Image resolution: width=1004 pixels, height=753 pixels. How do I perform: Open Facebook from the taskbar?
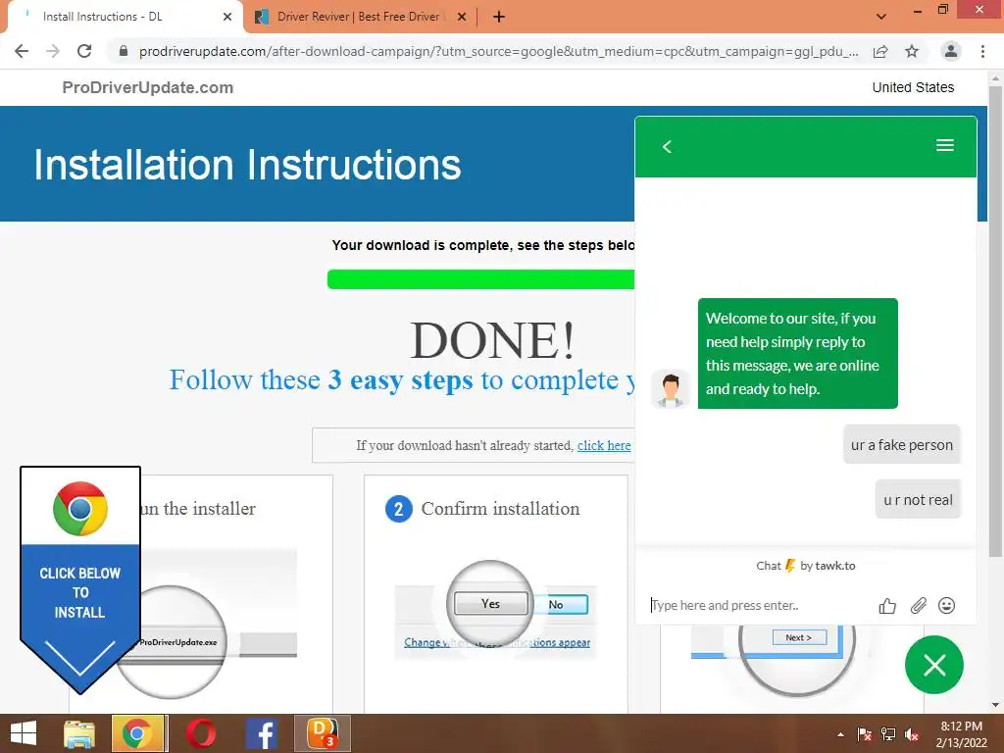pos(261,733)
